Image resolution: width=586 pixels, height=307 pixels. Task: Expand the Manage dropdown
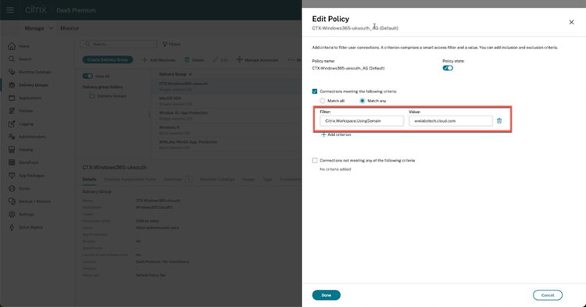pyautogui.click(x=38, y=28)
